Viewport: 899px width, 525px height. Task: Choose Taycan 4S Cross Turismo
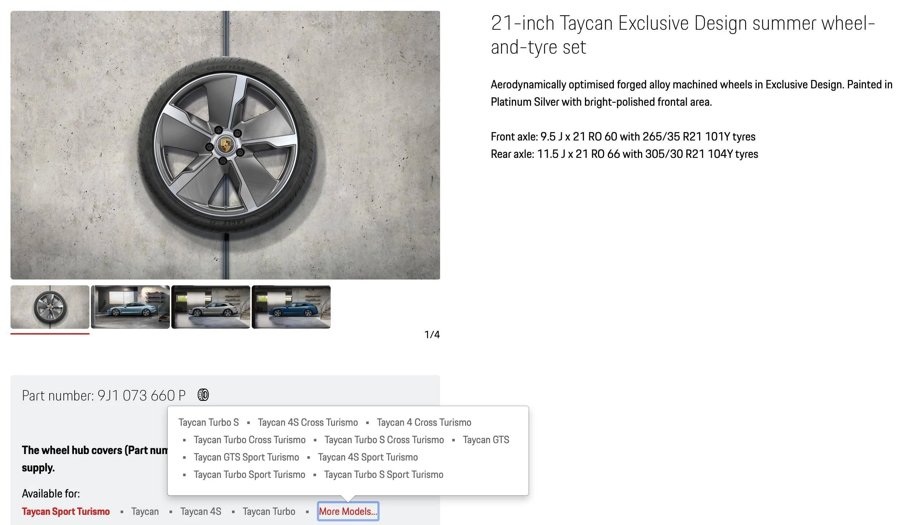click(308, 422)
